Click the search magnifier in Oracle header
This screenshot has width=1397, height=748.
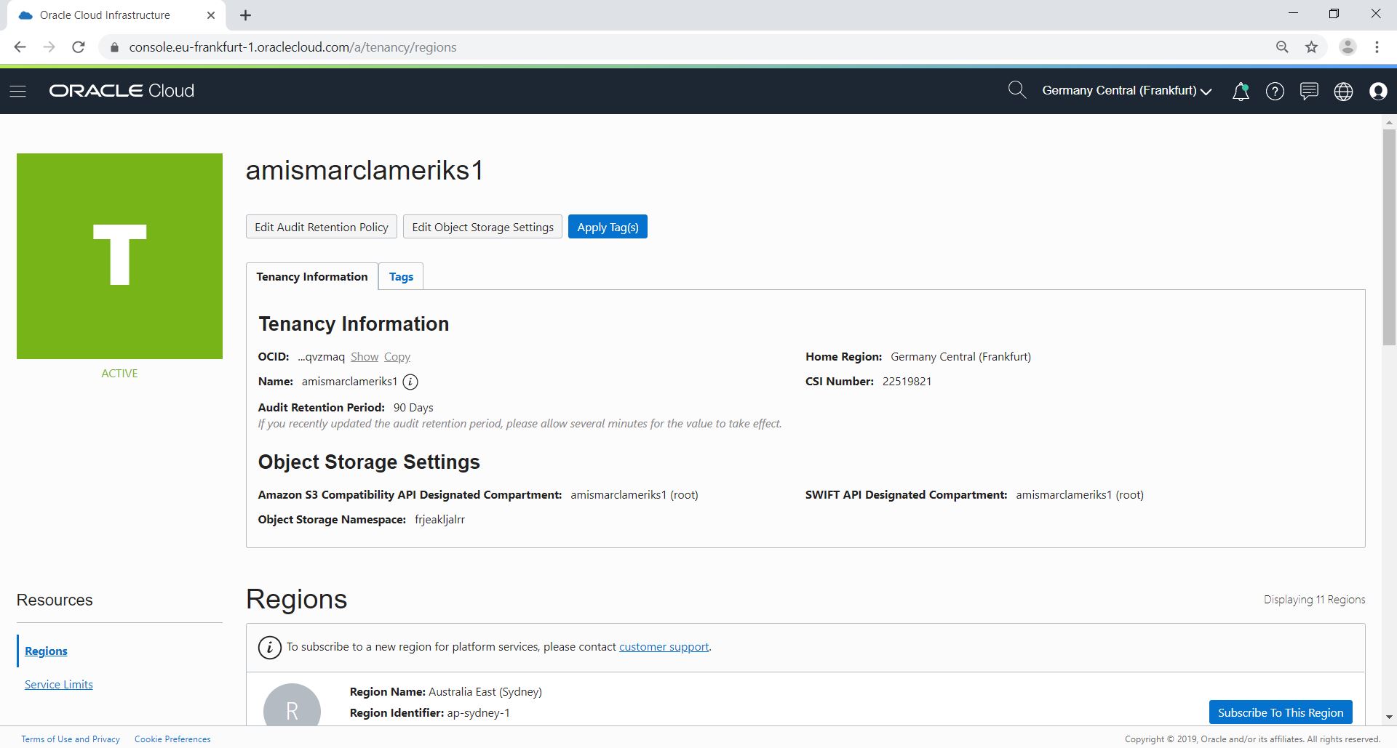(1016, 90)
